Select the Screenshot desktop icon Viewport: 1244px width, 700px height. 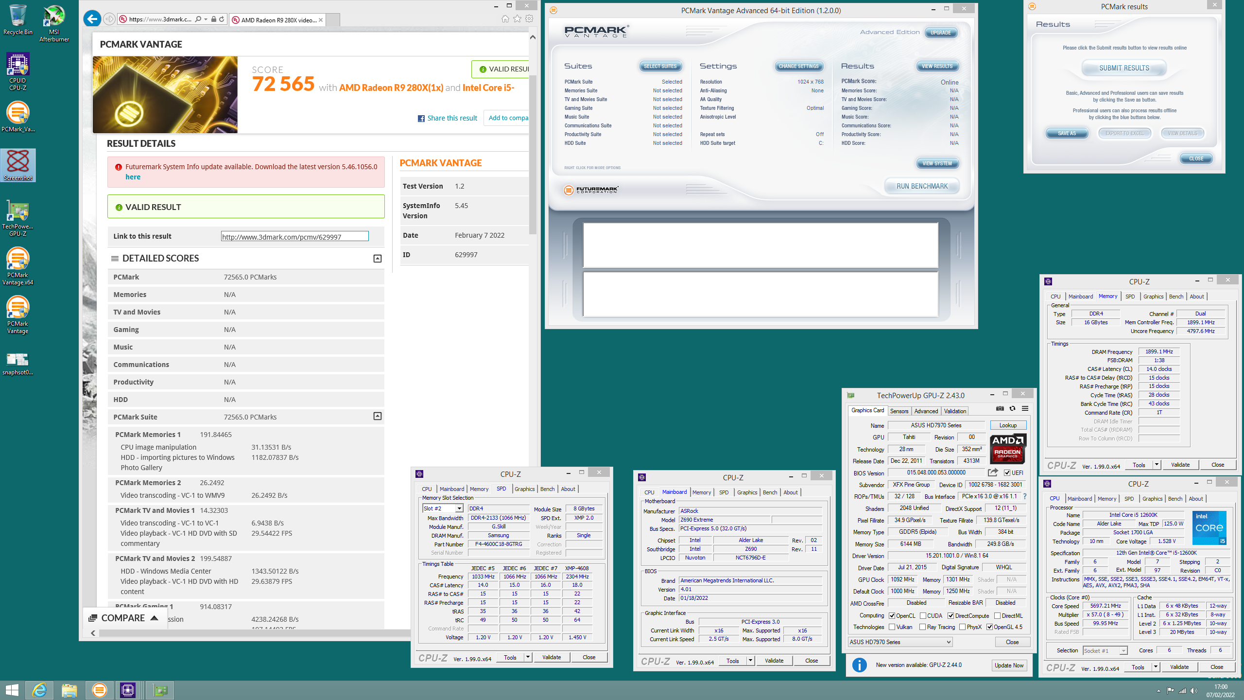18,165
